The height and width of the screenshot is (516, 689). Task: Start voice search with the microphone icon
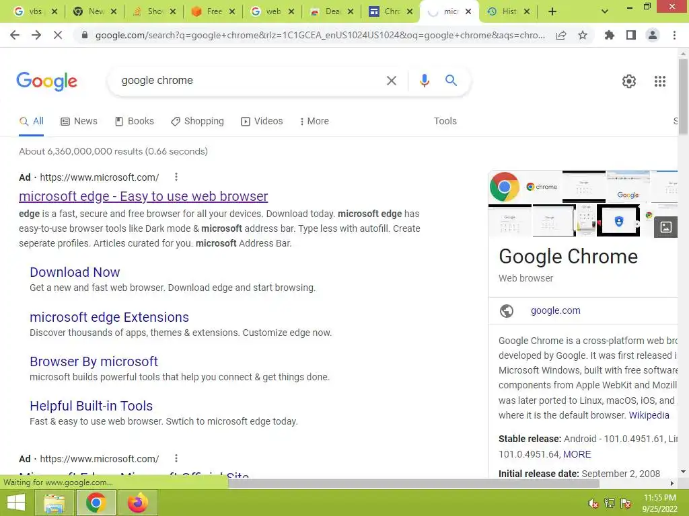424,81
